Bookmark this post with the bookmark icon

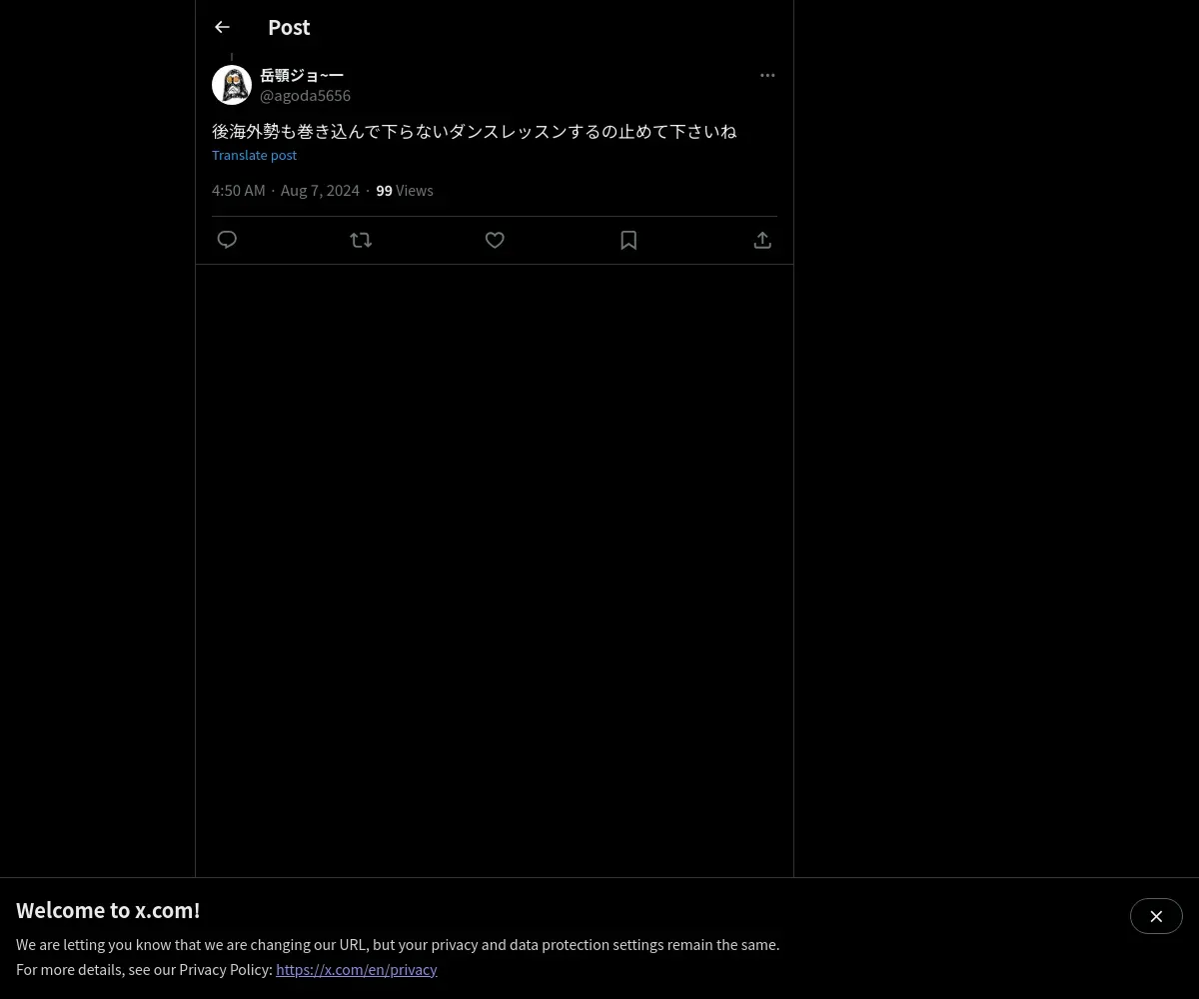click(x=628, y=240)
